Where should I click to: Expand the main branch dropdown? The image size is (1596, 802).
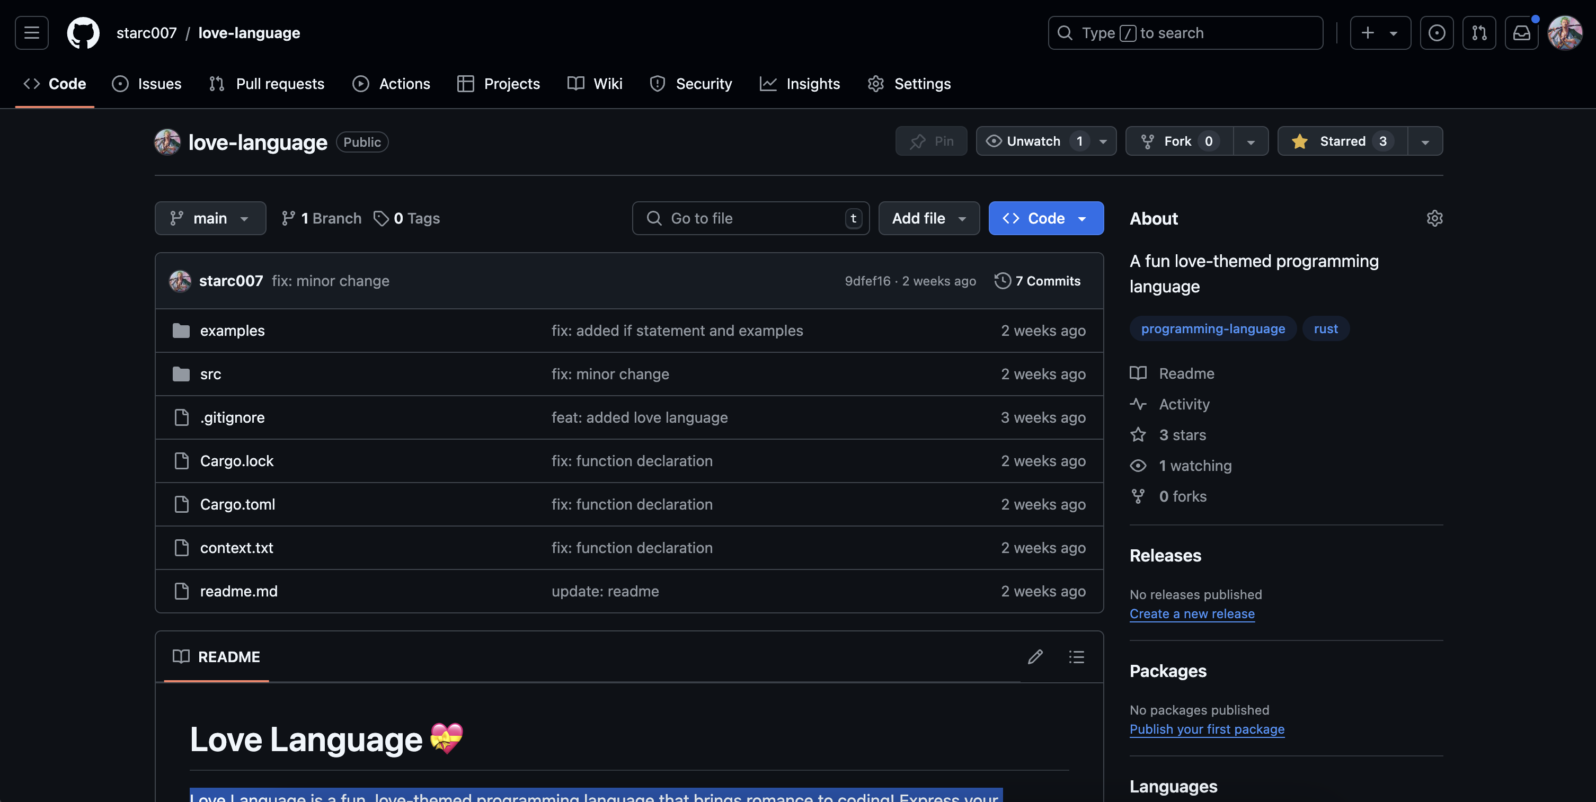click(x=210, y=218)
